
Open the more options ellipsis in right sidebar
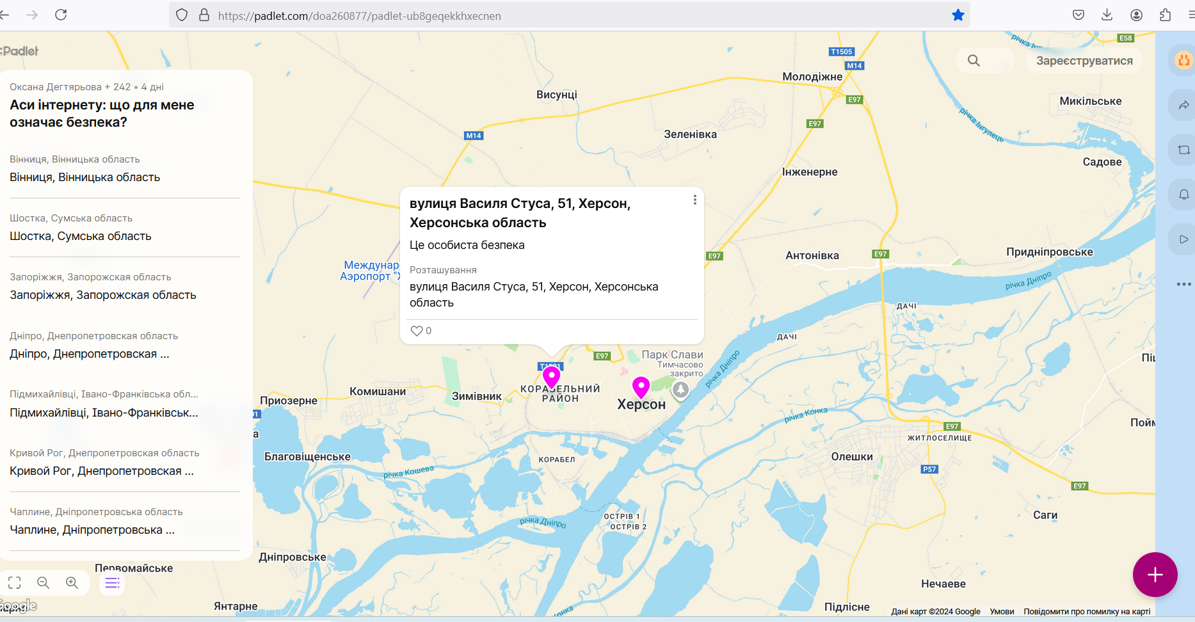[1183, 284]
